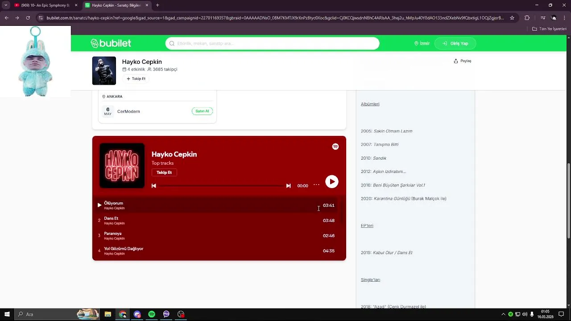Image resolution: width=571 pixels, height=321 pixels.
Task: Click the ANKARA location label on event card
Action: click(x=112, y=96)
